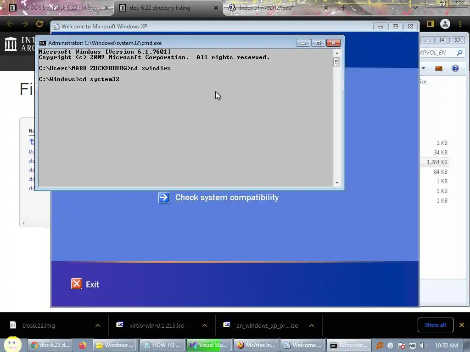Click the up-directory arrow in the Archive listing
This screenshot has width=470, height=352.
pos(32,142)
